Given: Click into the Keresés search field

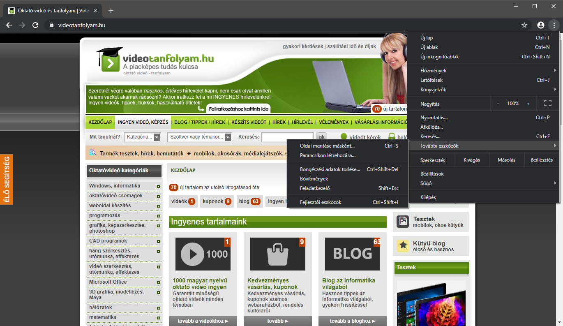Looking at the screenshot, I should click(x=287, y=137).
